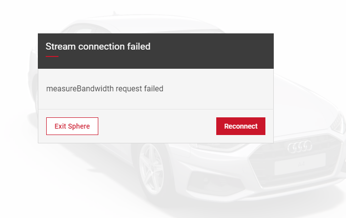Click the roof antenna fin on car
The image size is (346, 218).
[x=115, y=13]
